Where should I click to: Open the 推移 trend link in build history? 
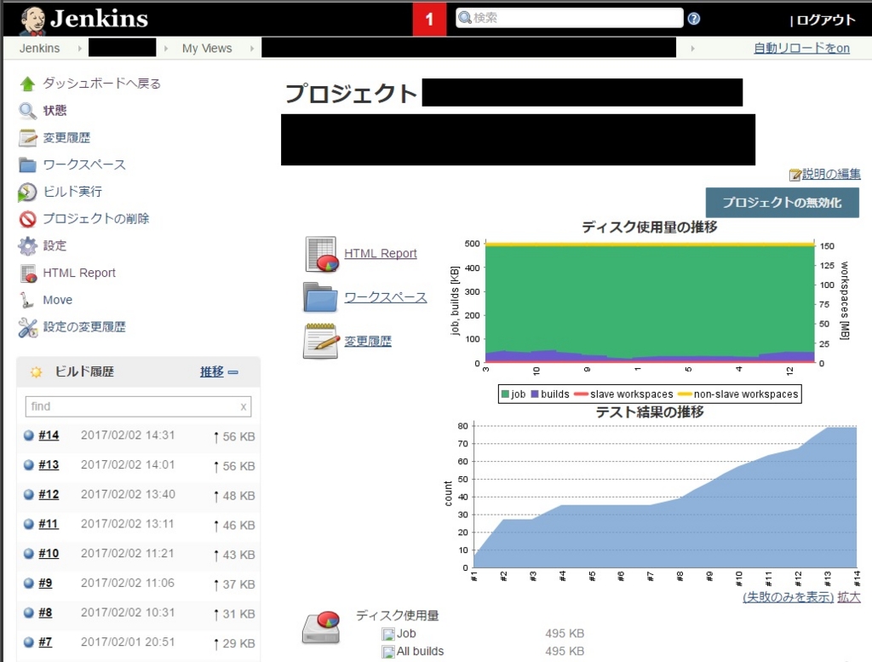point(212,371)
